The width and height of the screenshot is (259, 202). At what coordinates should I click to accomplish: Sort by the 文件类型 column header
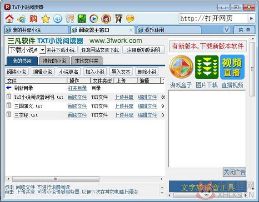pyautogui.click(x=102, y=81)
